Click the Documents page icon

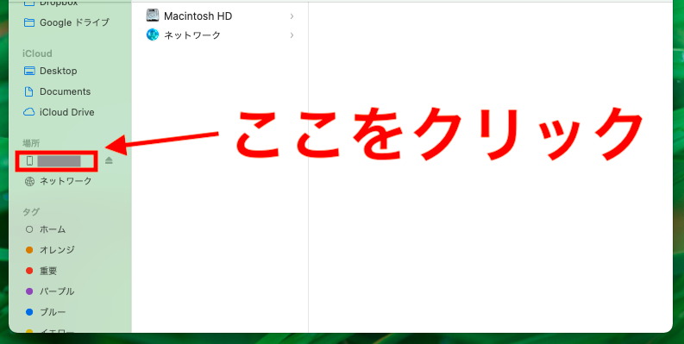click(x=29, y=91)
